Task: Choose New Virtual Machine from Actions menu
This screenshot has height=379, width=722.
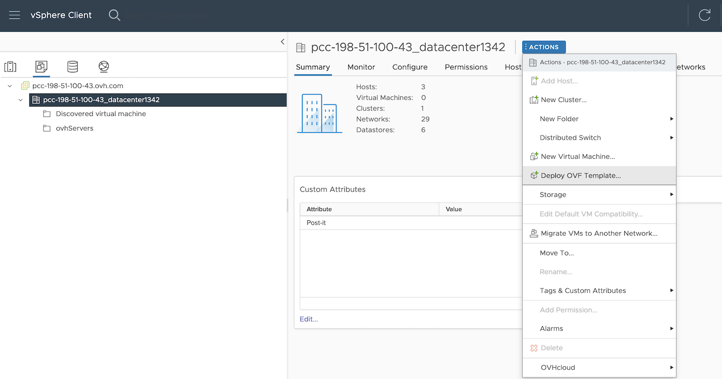Action: click(577, 156)
